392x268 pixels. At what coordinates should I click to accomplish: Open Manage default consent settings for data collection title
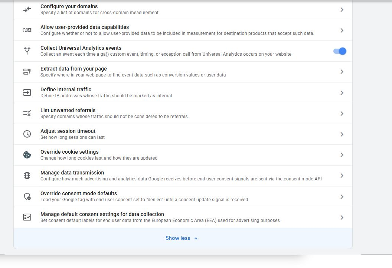(102, 214)
